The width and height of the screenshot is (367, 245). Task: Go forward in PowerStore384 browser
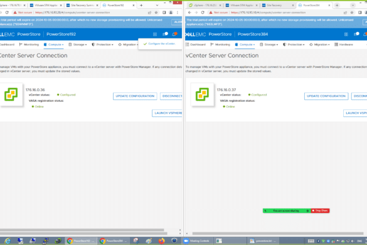(196, 13)
